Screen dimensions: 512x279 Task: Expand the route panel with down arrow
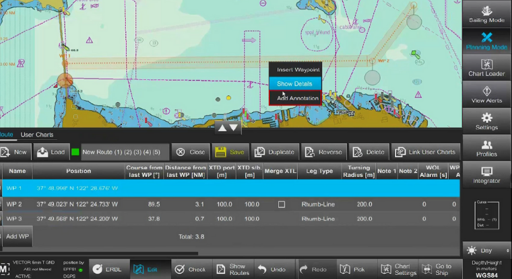point(234,128)
